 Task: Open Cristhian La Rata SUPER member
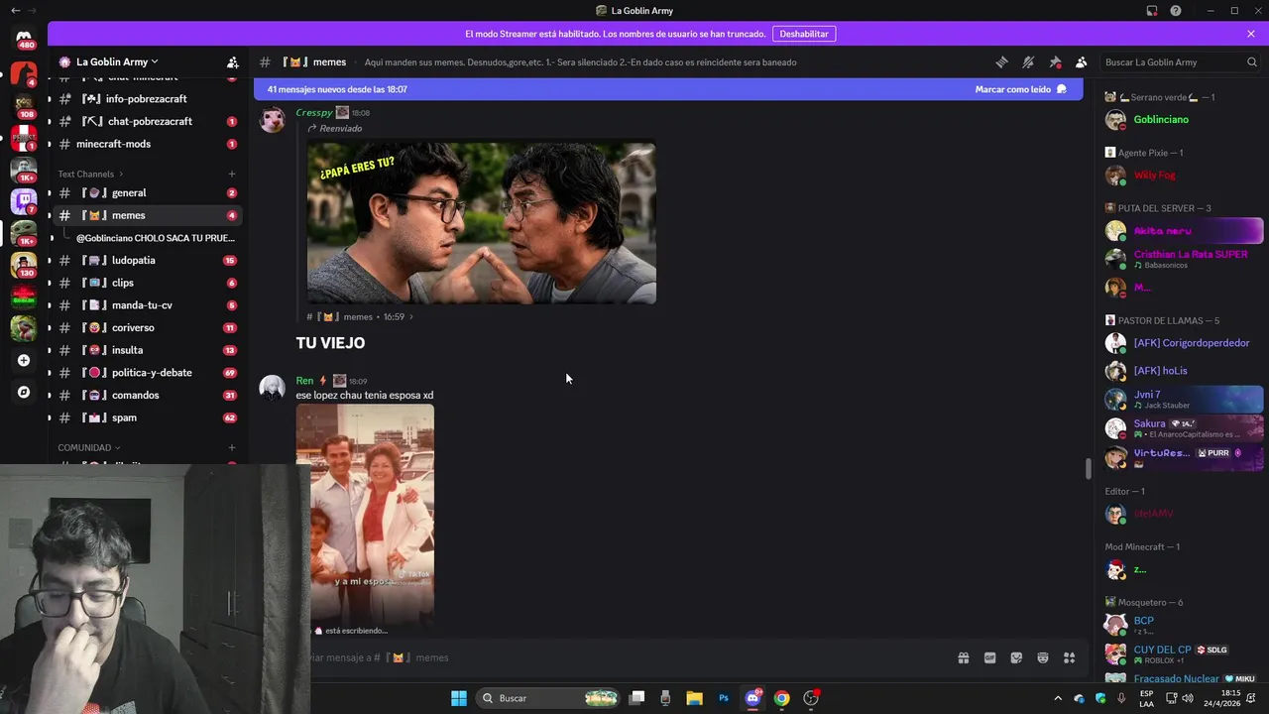click(1184, 259)
